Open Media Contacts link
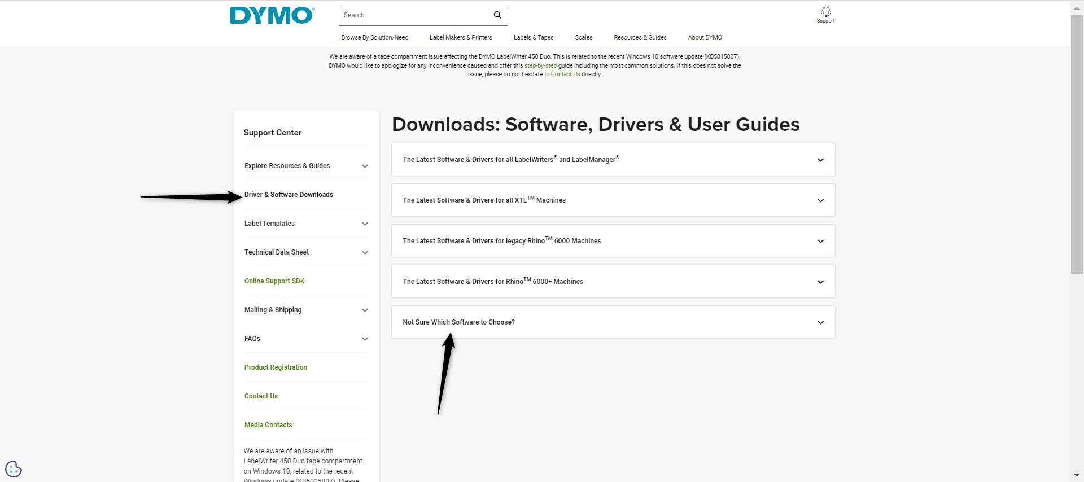Viewport: 1084px width, 482px height. coord(268,425)
